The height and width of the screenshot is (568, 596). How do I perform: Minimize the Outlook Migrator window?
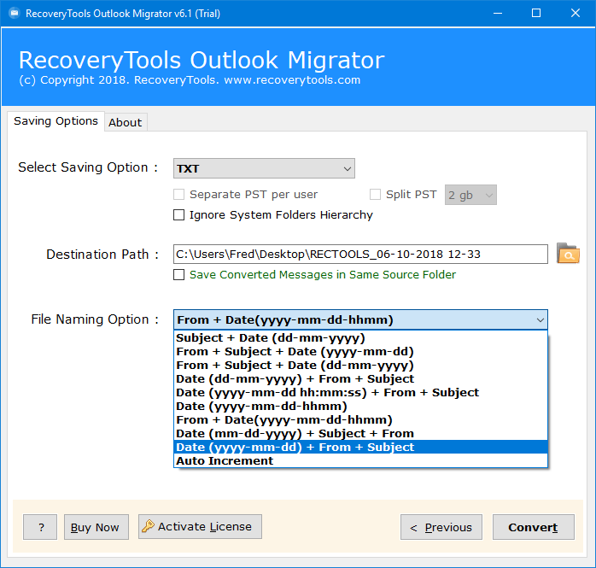click(498, 14)
